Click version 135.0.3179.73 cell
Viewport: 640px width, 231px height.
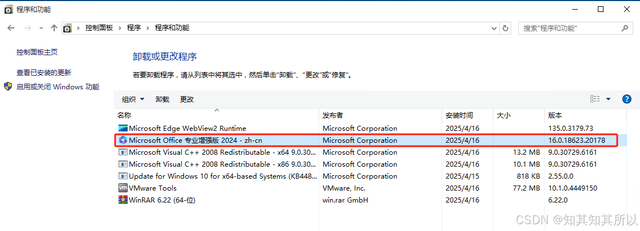(x=570, y=129)
